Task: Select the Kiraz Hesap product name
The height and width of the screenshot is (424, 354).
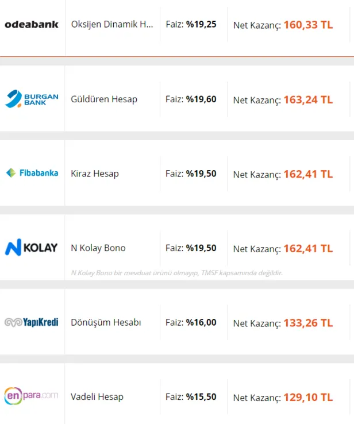Action: (95, 174)
